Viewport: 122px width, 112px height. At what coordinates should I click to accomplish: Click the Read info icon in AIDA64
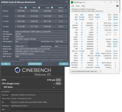pos(26,8)
